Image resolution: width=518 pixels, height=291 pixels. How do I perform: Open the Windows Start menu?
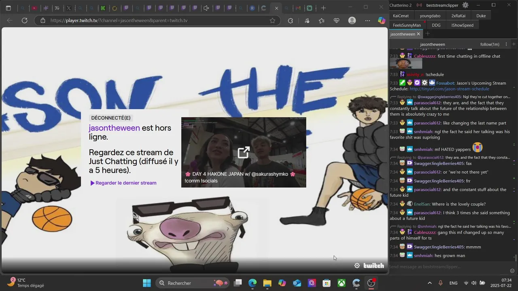[x=147, y=283]
